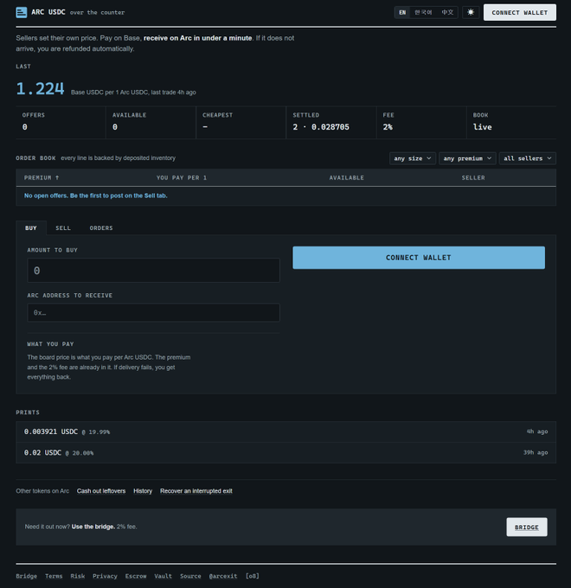
Task: Click the 1.224 last price value
Action: pyautogui.click(x=40, y=89)
